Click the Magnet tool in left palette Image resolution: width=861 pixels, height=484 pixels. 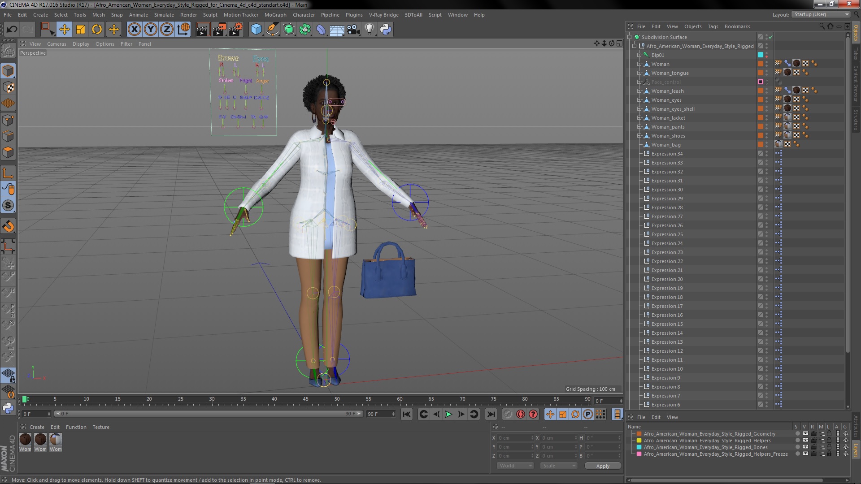pyautogui.click(x=8, y=226)
